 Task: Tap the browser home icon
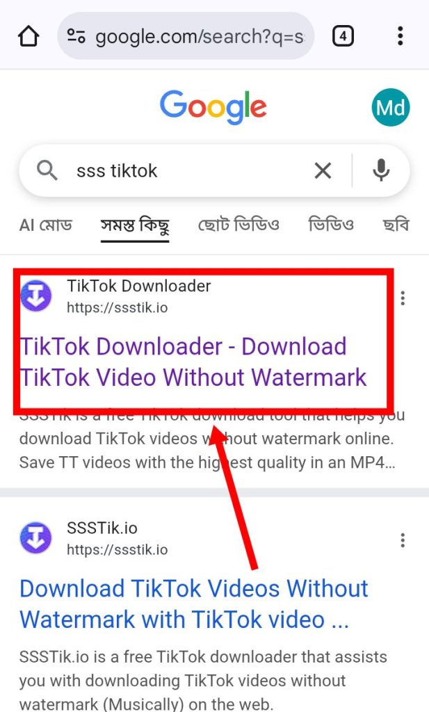(x=28, y=36)
